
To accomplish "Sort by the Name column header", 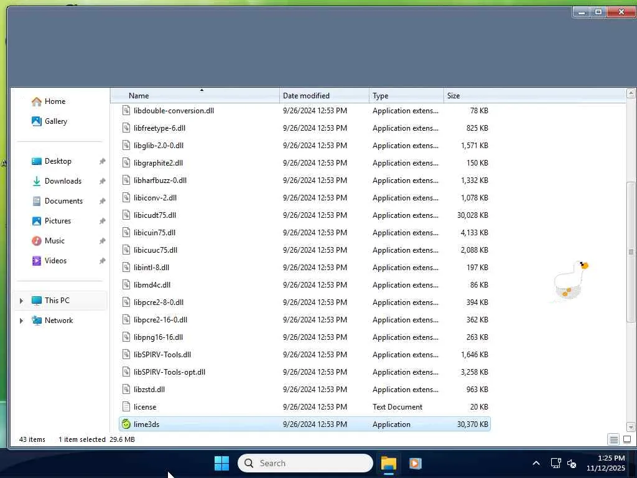I will [195, 95].
